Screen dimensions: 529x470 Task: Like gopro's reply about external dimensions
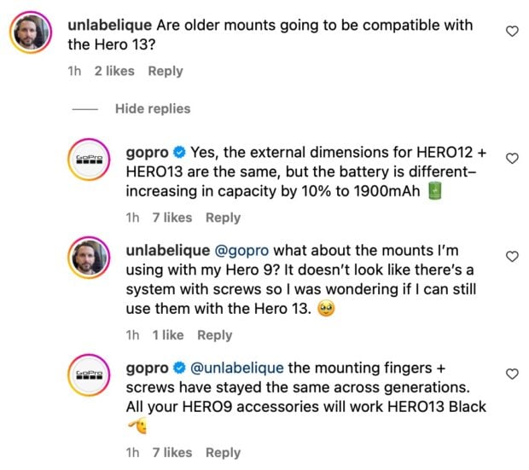pyautogui.click(x=512, y=159)
